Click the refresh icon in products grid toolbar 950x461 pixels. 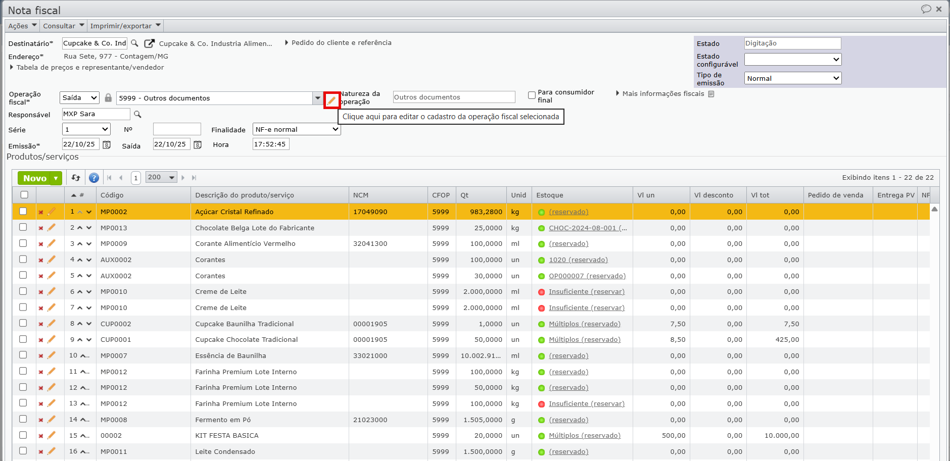tap(76, 178)
